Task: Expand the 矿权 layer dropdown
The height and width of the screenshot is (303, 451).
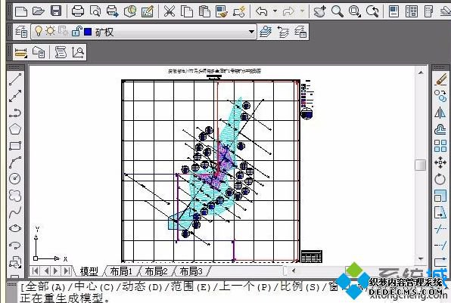Action: [252, 32]
